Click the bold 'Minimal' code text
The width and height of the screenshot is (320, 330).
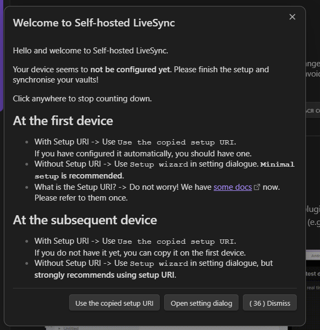pos(277,164)
